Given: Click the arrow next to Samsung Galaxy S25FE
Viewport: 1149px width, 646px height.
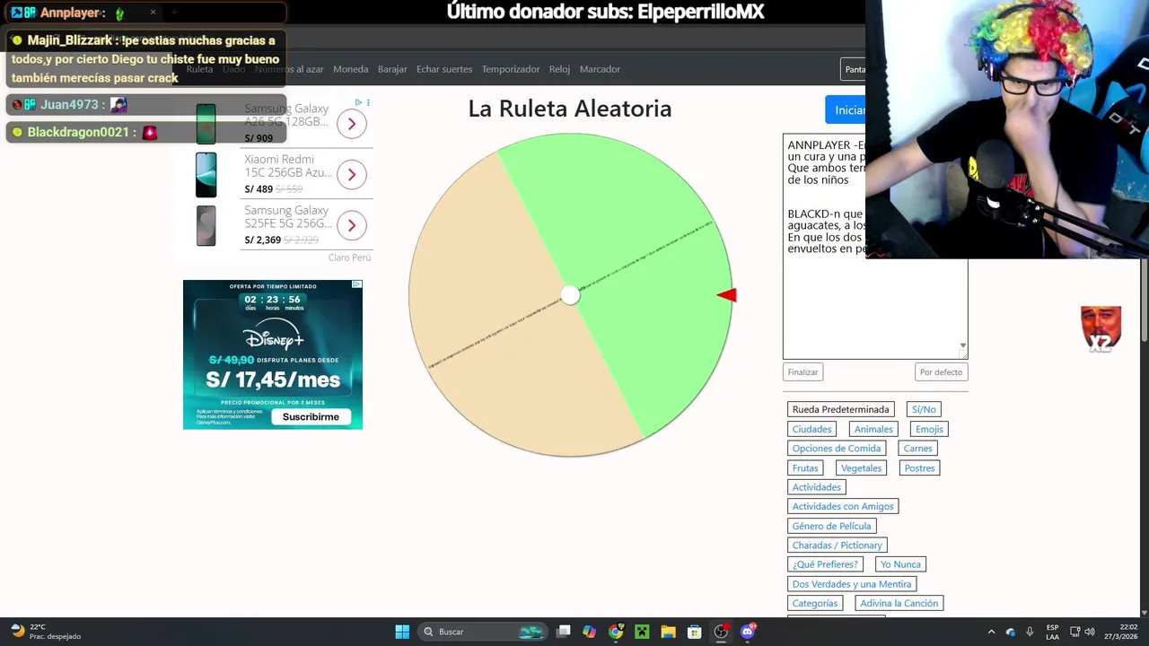Looking at the screenshot, I should 352,225.
